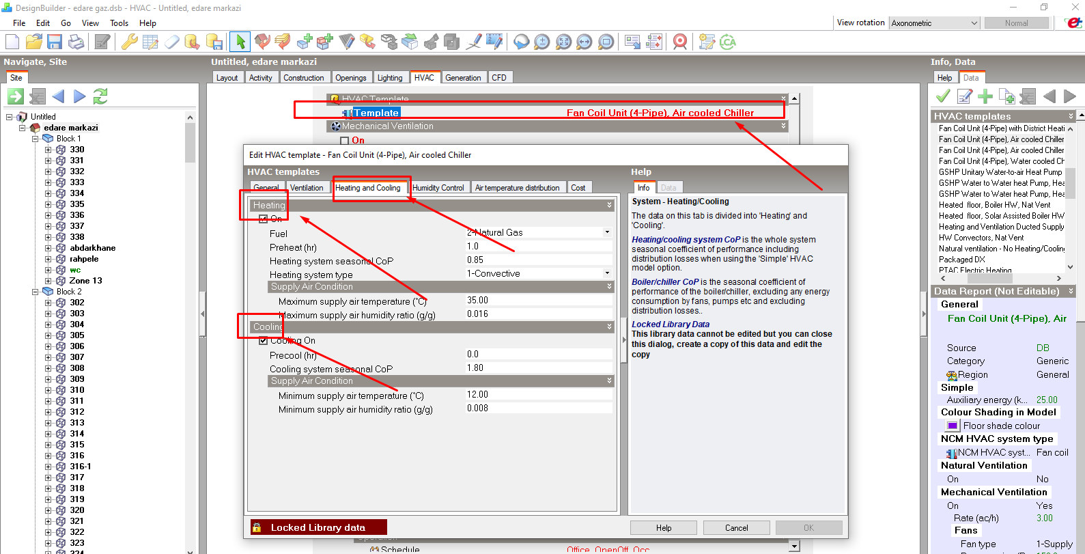Open a file with the folder icon

(x=33, y=42)
